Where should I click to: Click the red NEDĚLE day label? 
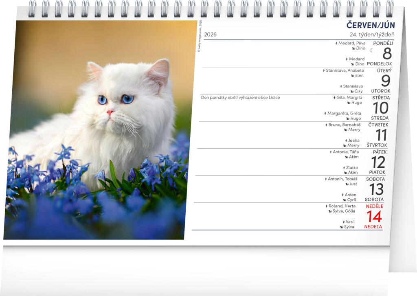coord(374,206)
